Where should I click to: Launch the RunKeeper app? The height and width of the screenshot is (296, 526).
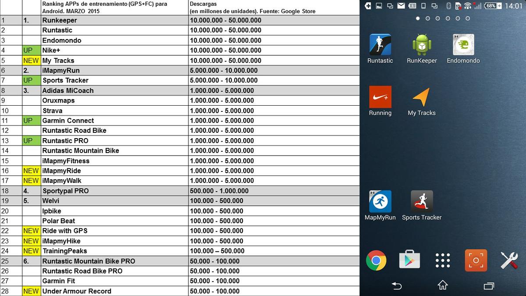pyautogui.click(x=422, y=45)
